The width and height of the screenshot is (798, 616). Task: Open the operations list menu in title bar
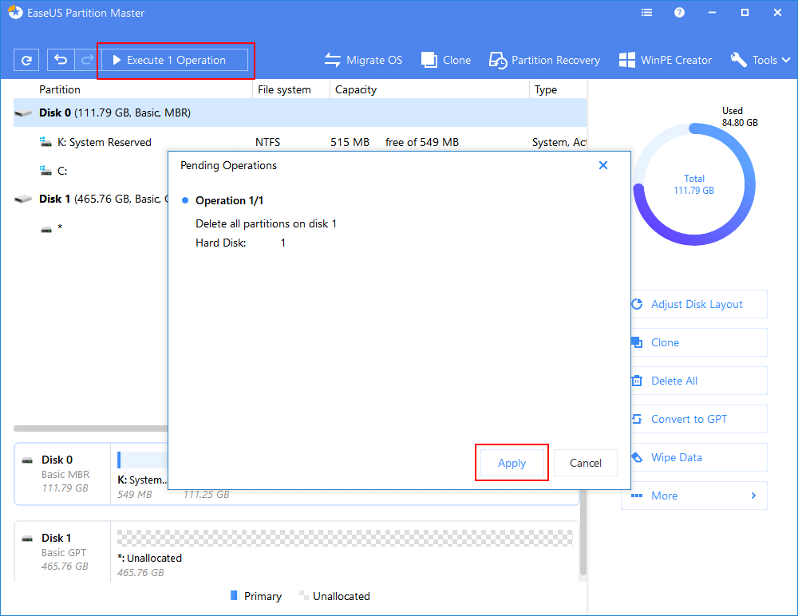[646, 12]
